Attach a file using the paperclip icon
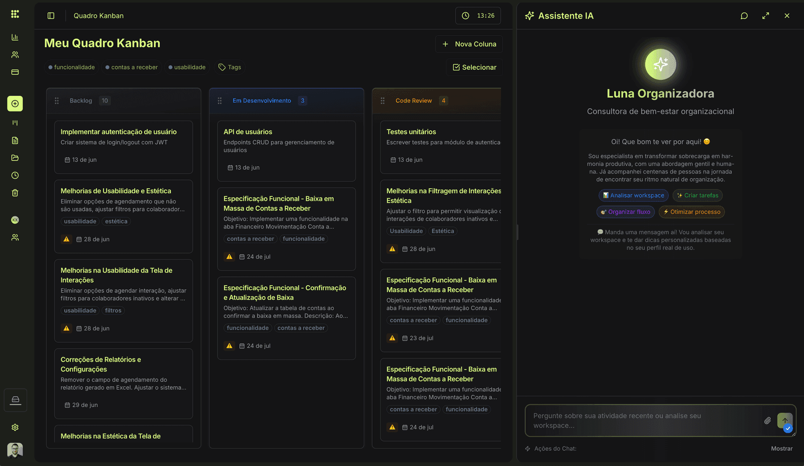804x466 pixels. coord(767,421)
